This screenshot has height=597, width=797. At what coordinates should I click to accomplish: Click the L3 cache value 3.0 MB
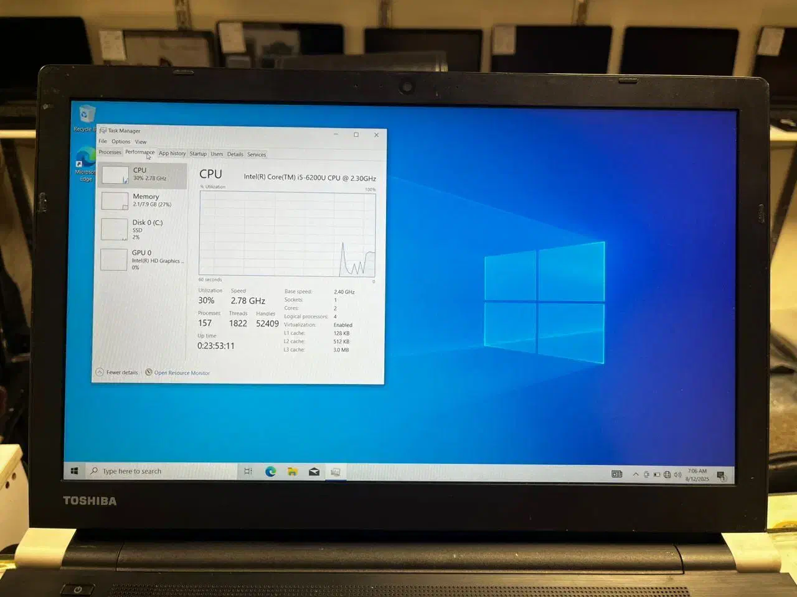coord(341,349)
